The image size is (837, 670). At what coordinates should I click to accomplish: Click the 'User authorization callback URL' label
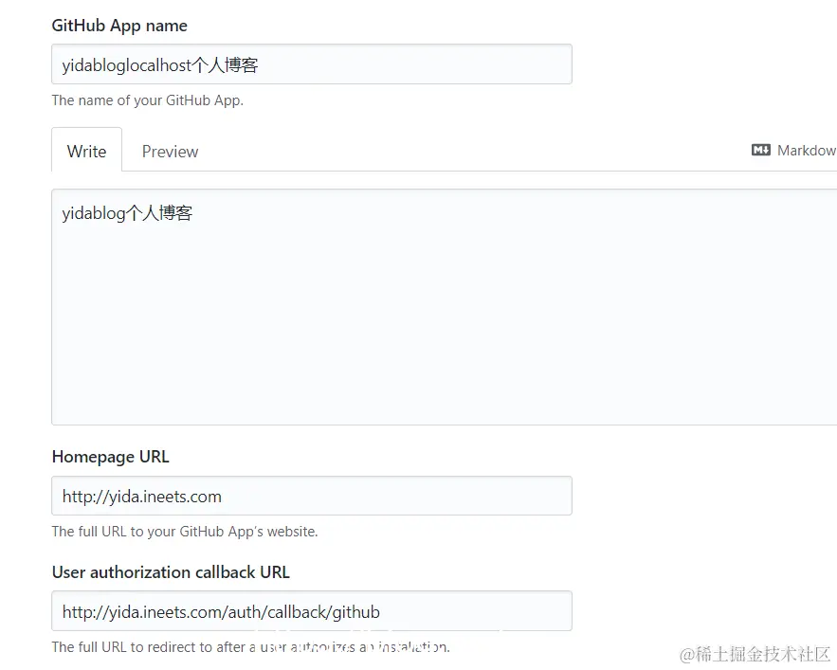tap(171, 572)
